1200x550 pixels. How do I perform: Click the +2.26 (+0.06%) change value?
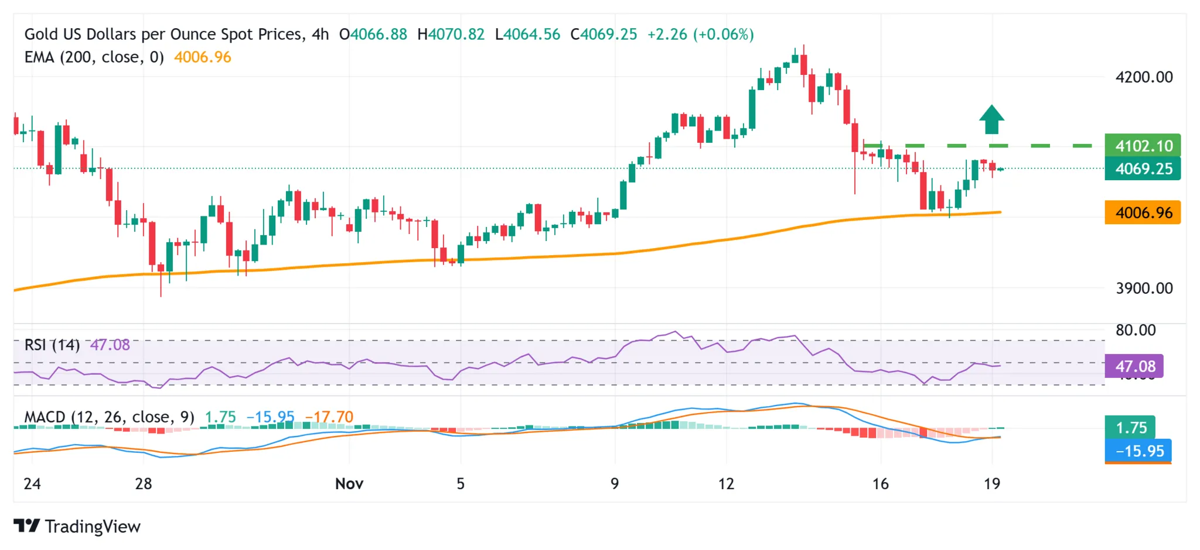(700, 34)
